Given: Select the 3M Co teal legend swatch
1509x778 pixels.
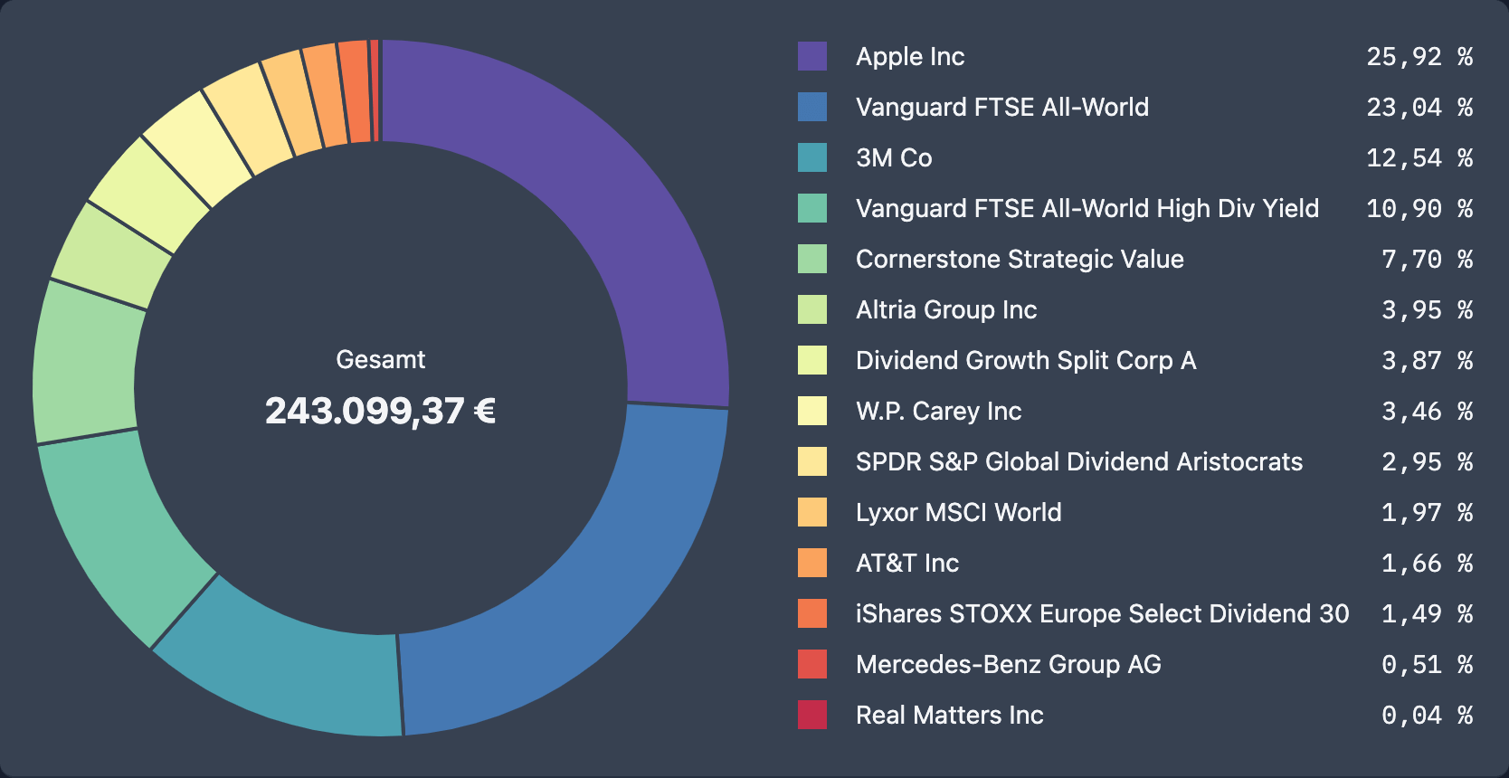Looking at the screenshot, I should coord(811,157).
